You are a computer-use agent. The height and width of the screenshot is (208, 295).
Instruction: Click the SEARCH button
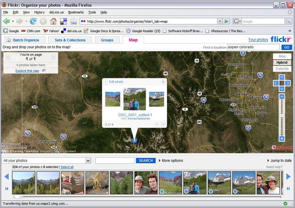click(x=146, y=161)
